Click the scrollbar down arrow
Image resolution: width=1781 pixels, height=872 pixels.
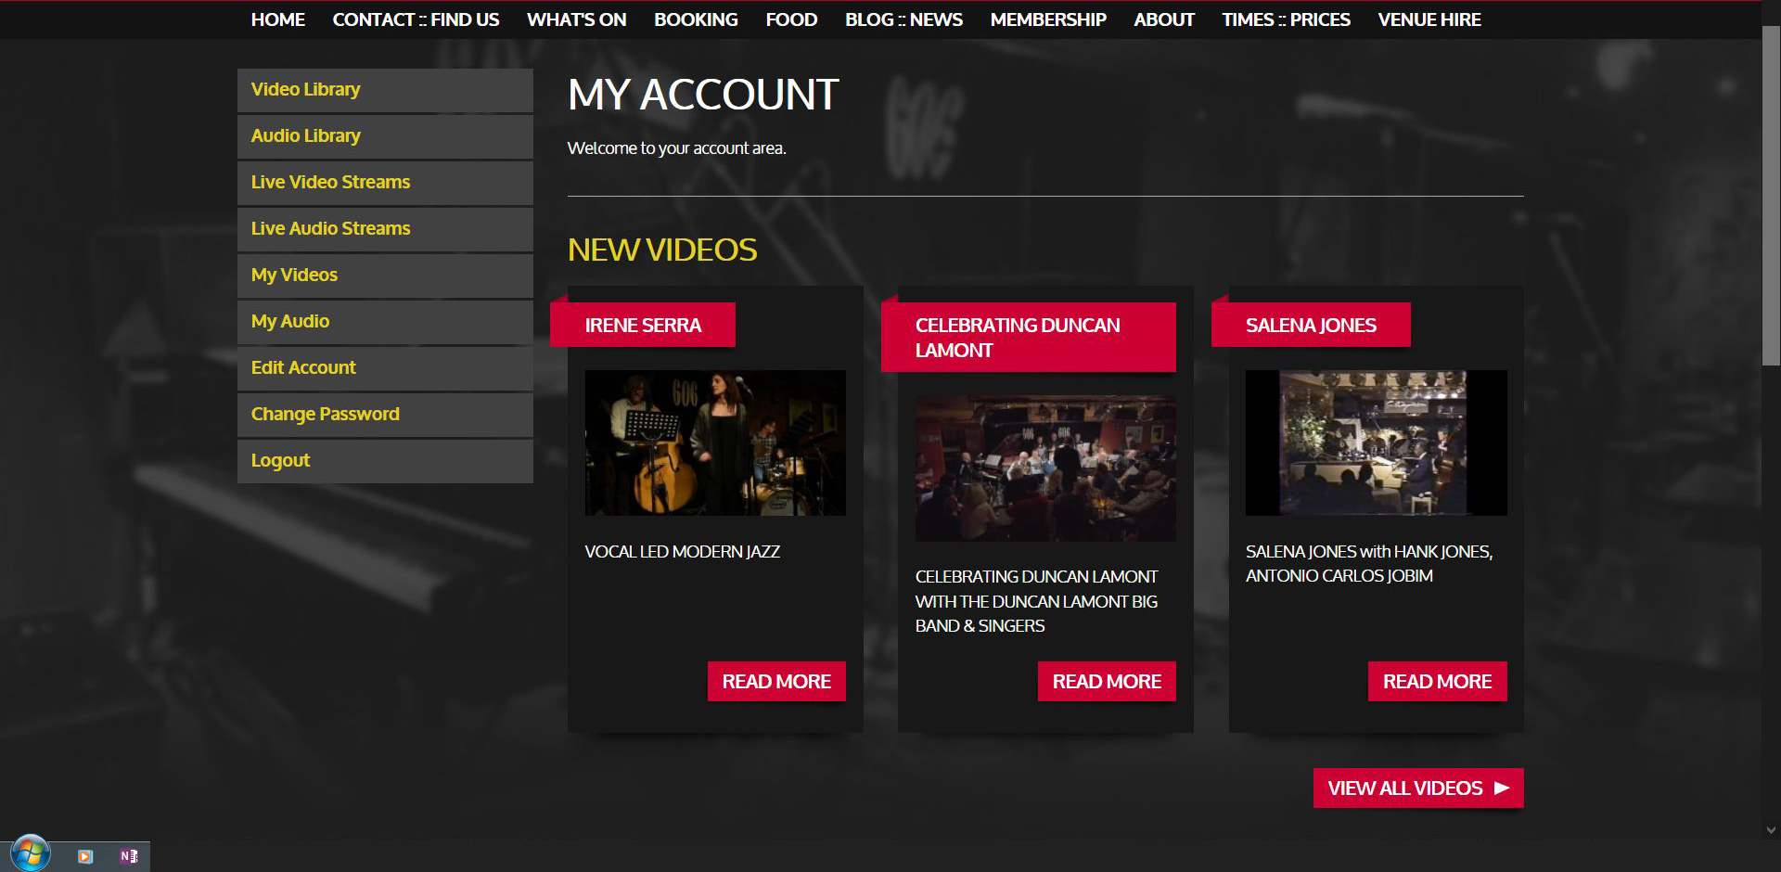[1771, 830]
